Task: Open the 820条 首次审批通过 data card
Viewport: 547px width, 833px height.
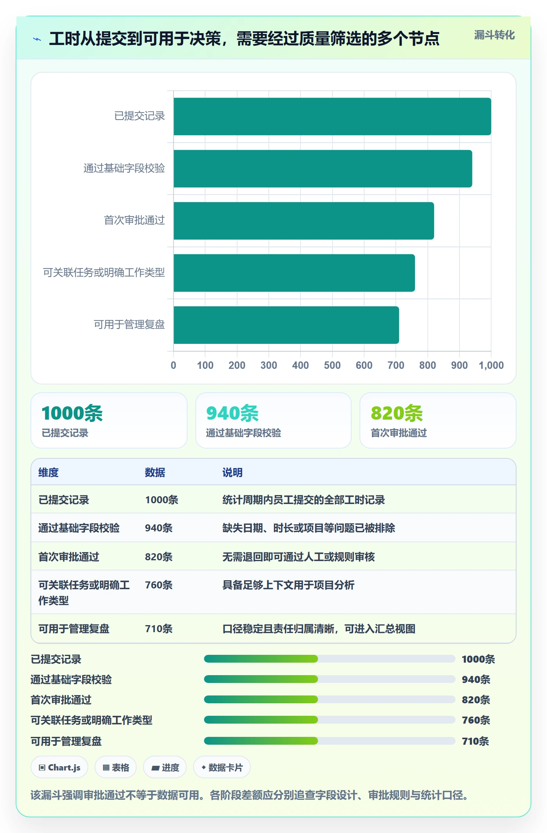Action: (x=438, y=420)
